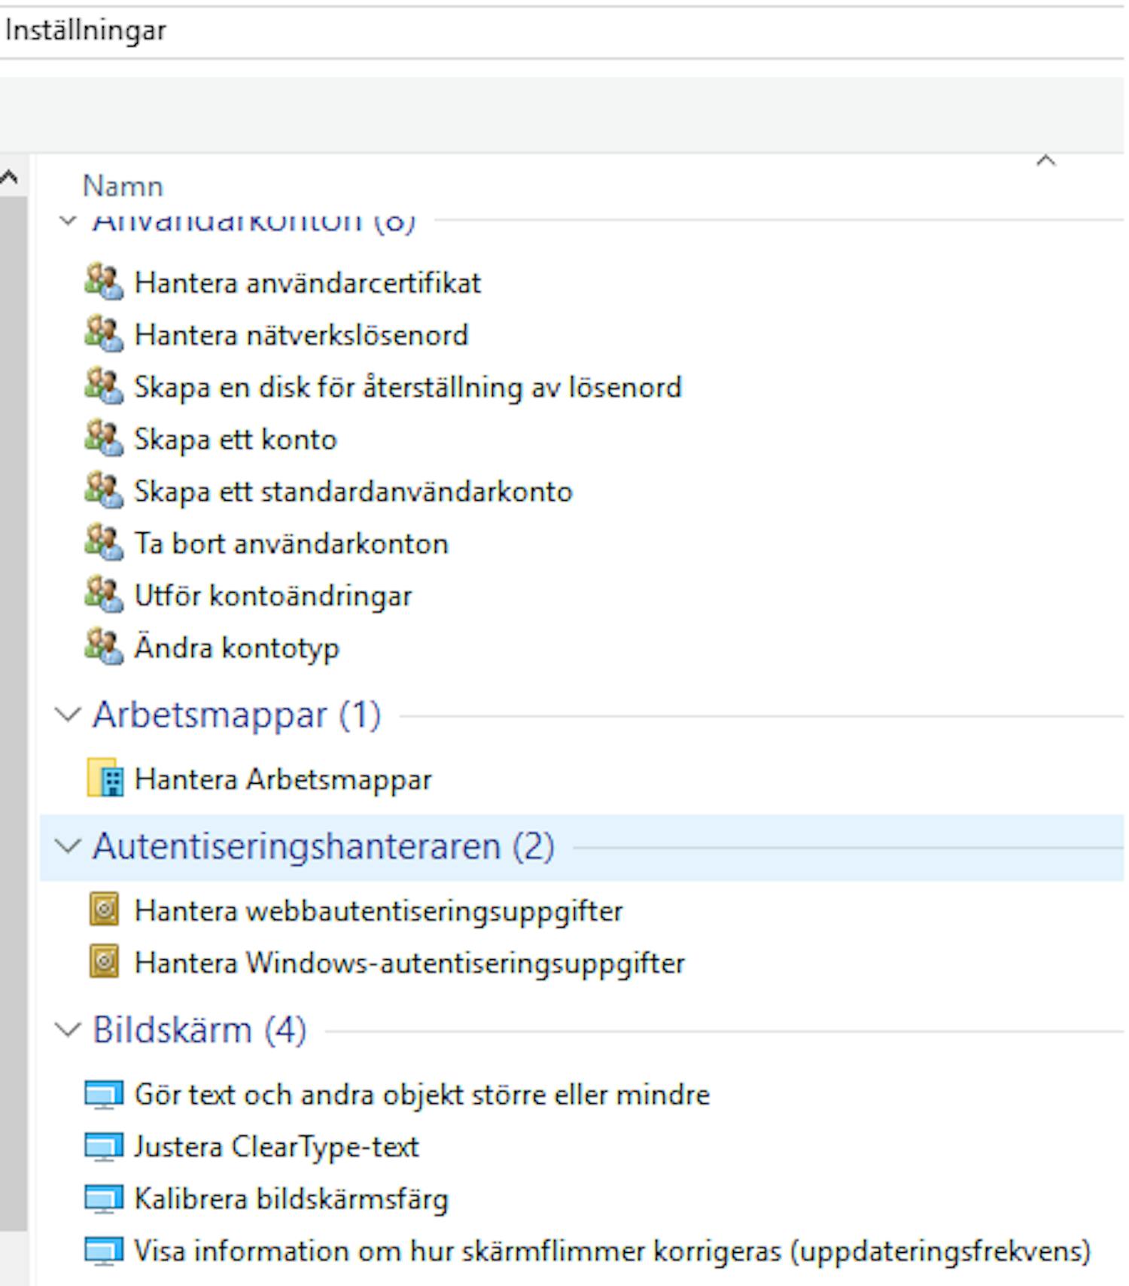Click the scroll up arrow of left scrollbar

coord(9,178)
